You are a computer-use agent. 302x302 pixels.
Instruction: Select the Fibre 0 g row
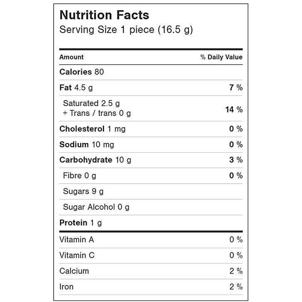click(151, 176)
